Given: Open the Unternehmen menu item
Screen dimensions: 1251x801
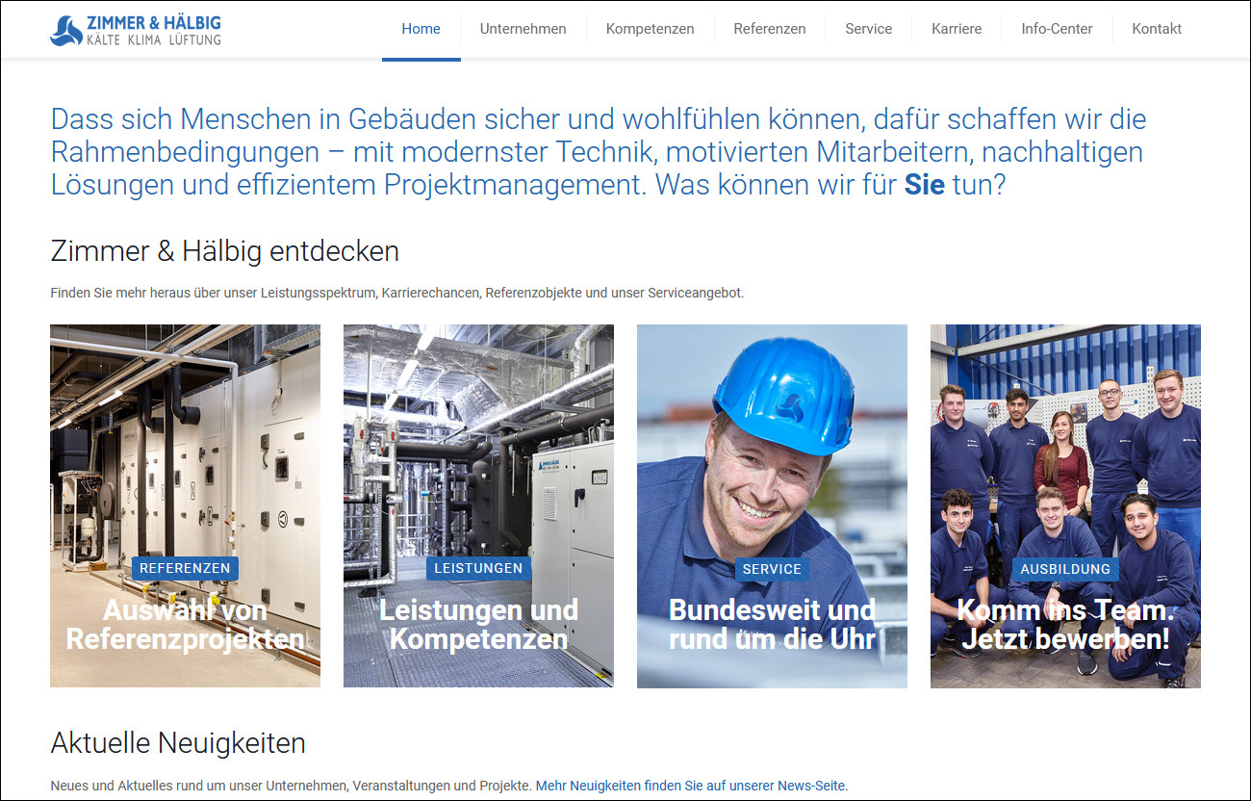Looking at the screenshot, I should tap(523, 29).
